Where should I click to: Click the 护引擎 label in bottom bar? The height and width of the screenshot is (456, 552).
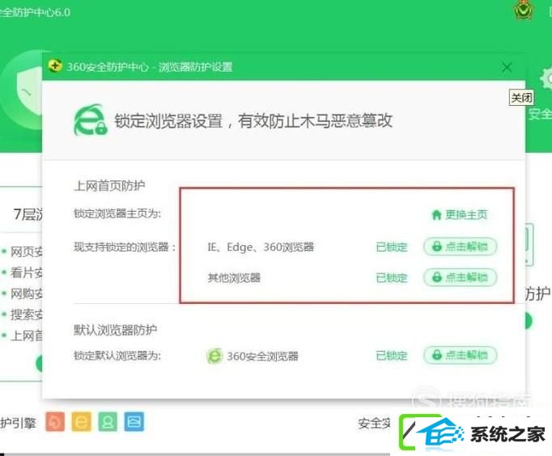(18, 423)
